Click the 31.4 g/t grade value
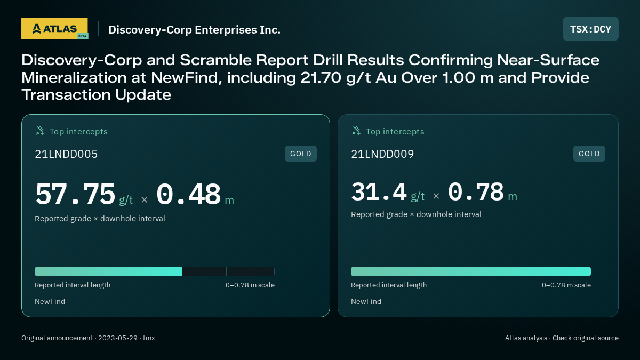 click(388, 192)
